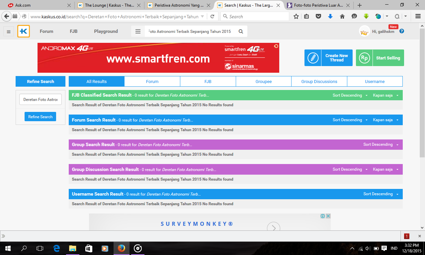Expand Kapan saja in Forum Search Result
Image resolution: width=425 pixels, height=255 pixels.
pos(385,120)
